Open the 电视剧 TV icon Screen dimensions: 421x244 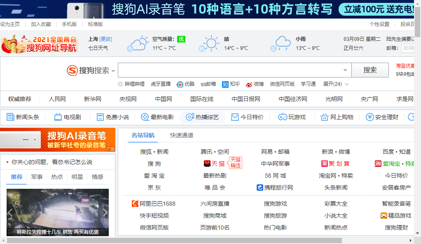tap(58, 117)
